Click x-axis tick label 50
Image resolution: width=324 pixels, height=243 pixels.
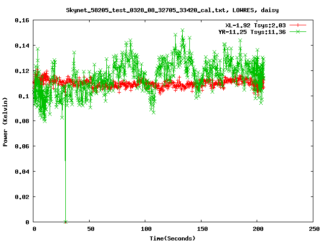click(x=91, y=229)
